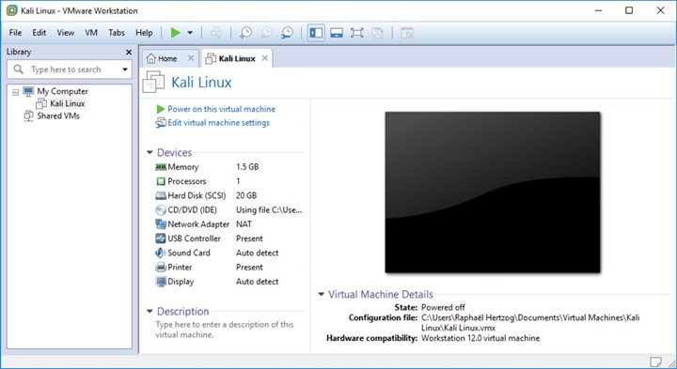Click the CD/DVD (IDE) device icon

tap(161, 210)
